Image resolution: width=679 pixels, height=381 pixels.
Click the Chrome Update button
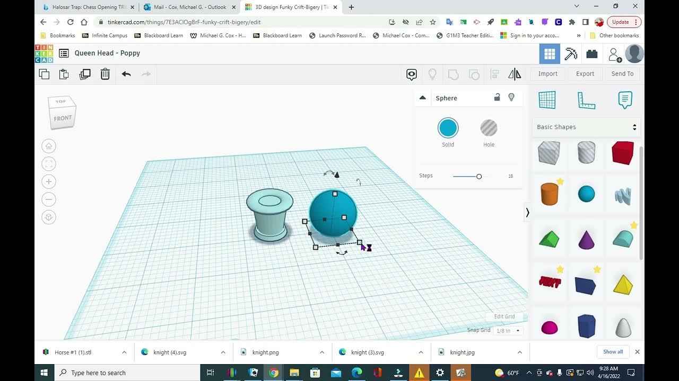coord(624,22)
